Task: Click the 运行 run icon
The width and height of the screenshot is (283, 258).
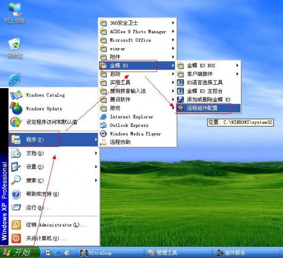Action: point(16,208)
